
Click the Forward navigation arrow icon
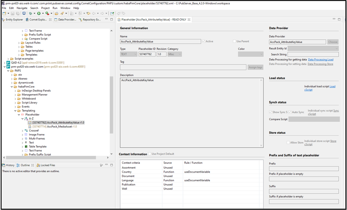click(102, 13)
